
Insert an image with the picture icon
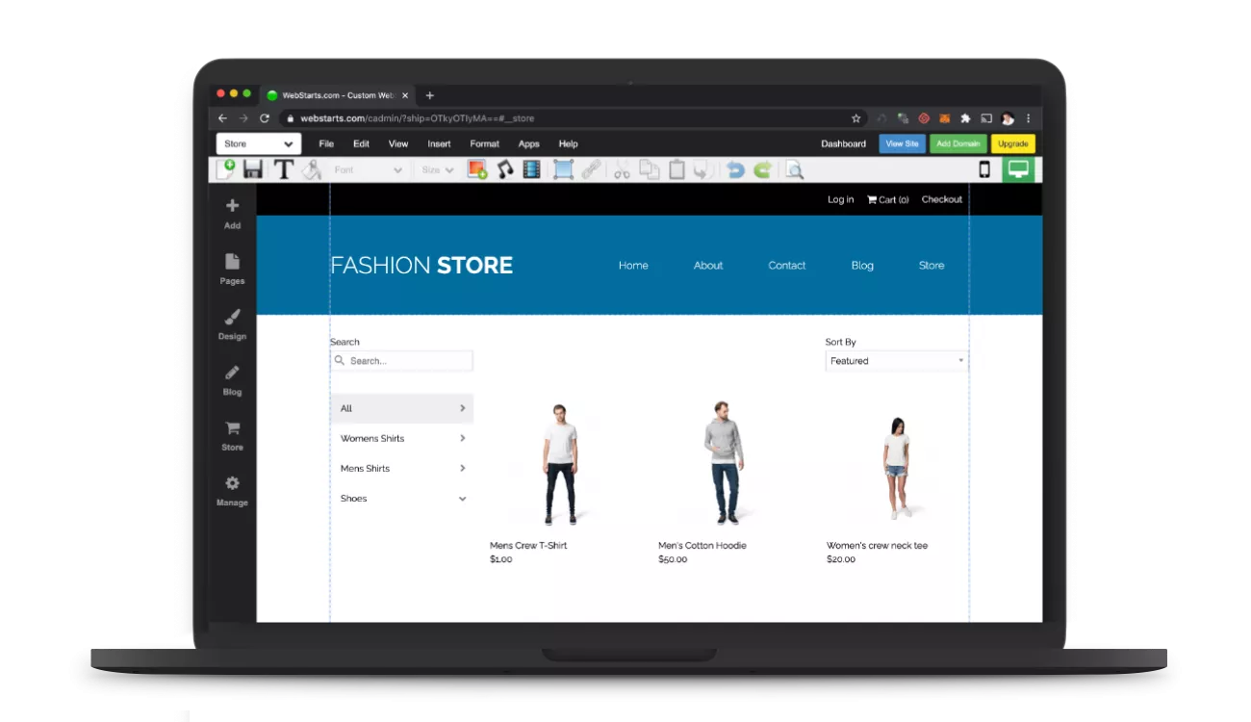coord(477,170)
